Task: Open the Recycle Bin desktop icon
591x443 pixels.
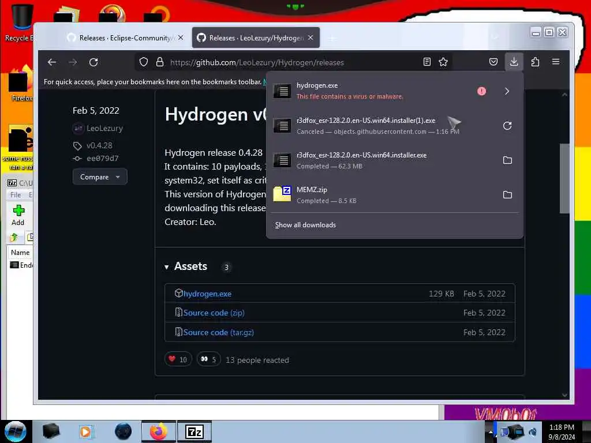Action: pos(21,22)
